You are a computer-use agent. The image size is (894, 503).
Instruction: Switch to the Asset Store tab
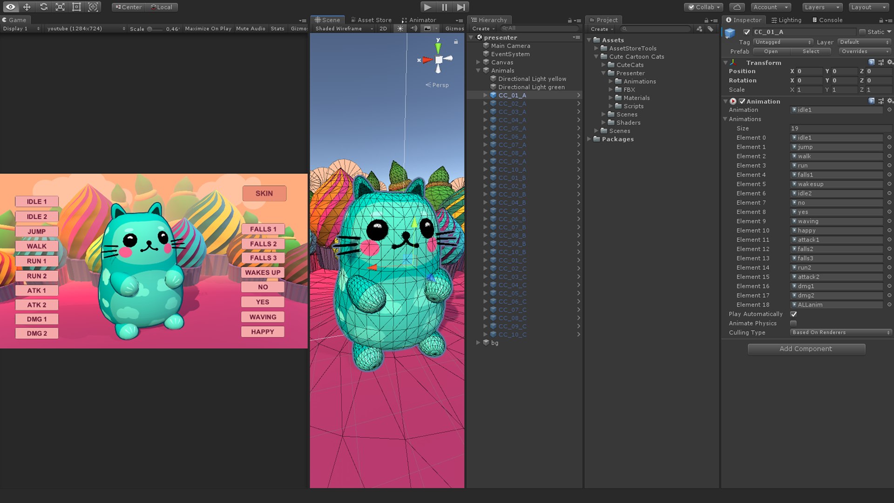(x=371, y=20)
